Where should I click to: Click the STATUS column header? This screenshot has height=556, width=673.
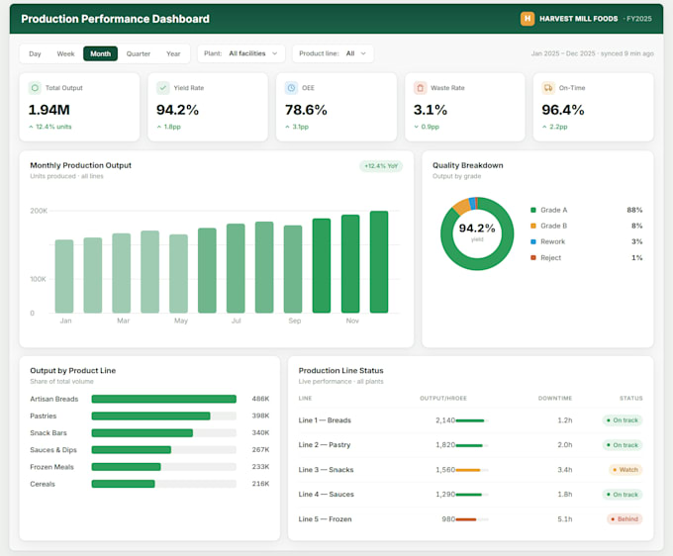[631, 398]
